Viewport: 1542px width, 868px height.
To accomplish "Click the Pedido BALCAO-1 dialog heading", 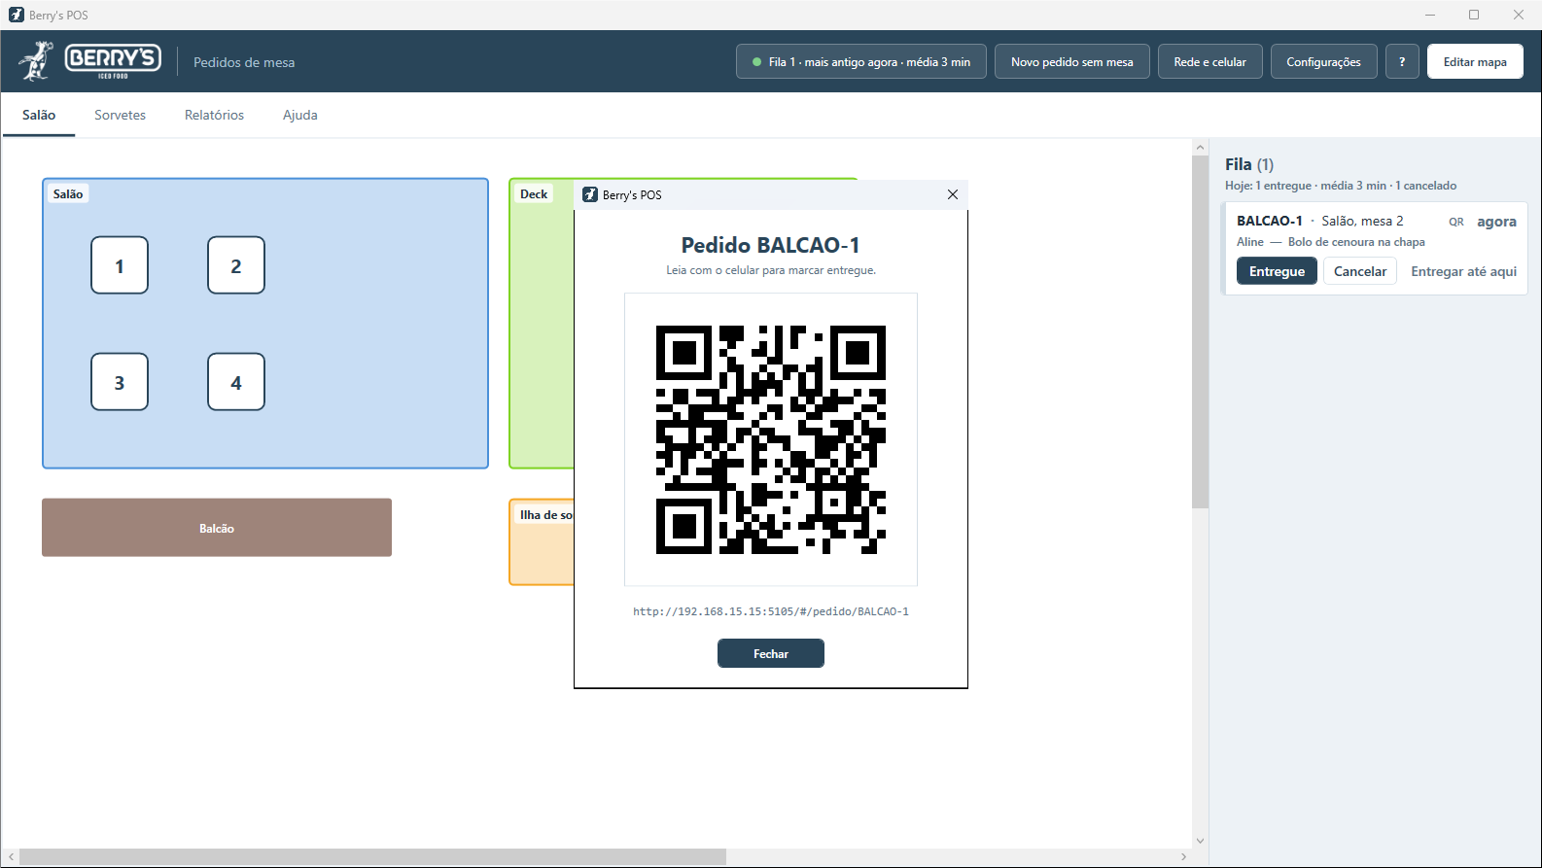I will [x=771, y=245].
